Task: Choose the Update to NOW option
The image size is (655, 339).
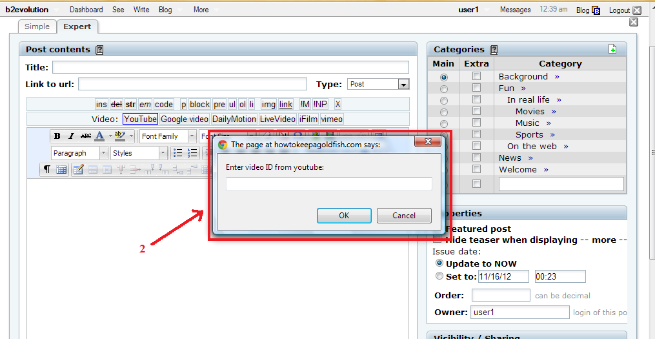Action: click(x=439, y=263)
